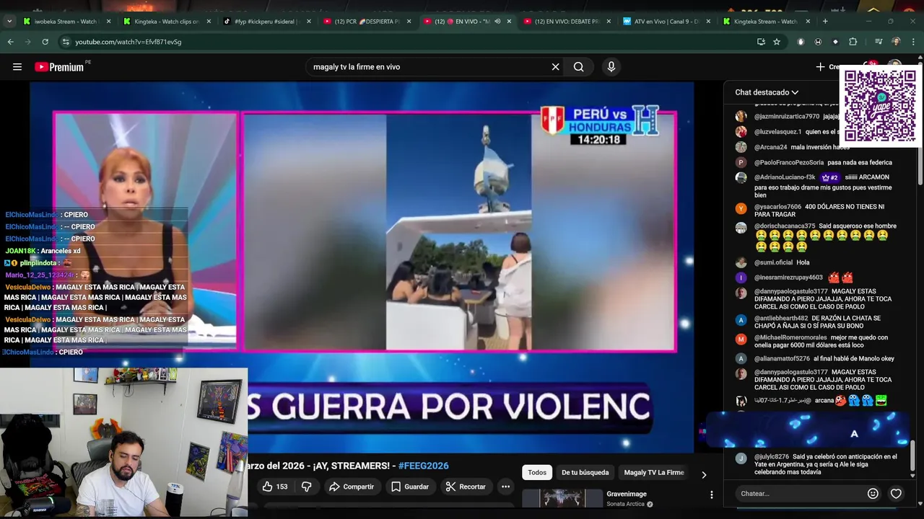
Task: Switch to EN VIVO DEBATE tab
Action: [x=566, y=22]
